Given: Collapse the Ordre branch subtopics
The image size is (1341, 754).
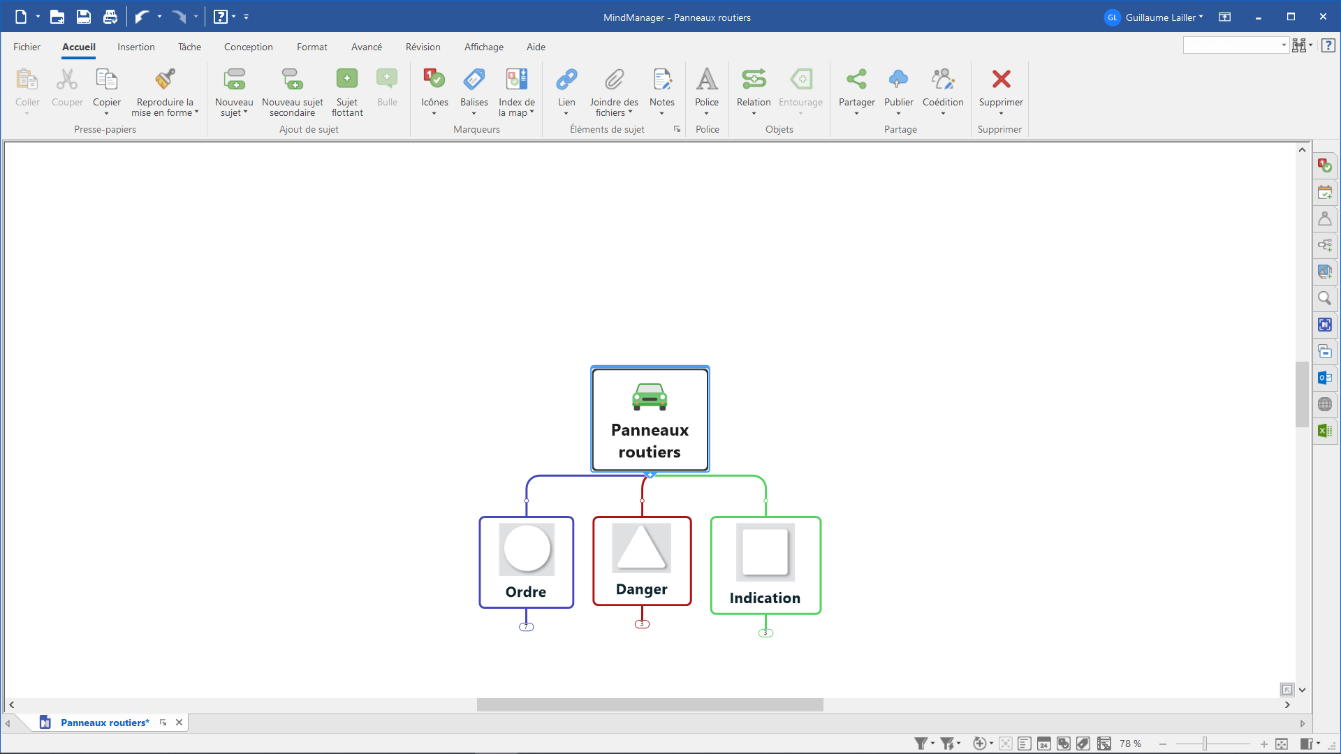Looking at the screenshot, I should point(527,627).
